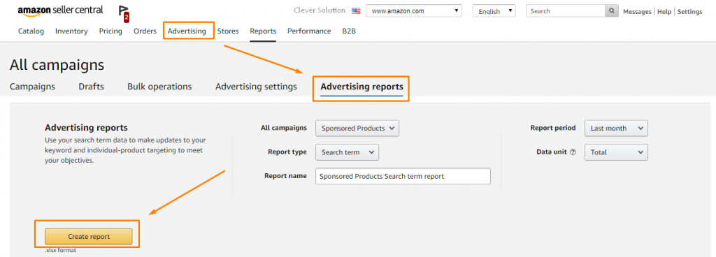Click the All campaigns page heading

(57, 65)
